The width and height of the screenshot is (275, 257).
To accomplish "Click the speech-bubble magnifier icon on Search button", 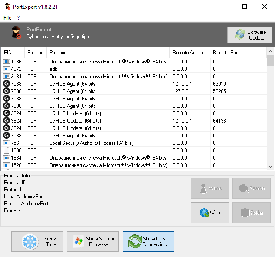I will click(244, 188).
